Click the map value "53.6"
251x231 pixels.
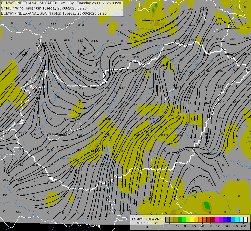54,24
